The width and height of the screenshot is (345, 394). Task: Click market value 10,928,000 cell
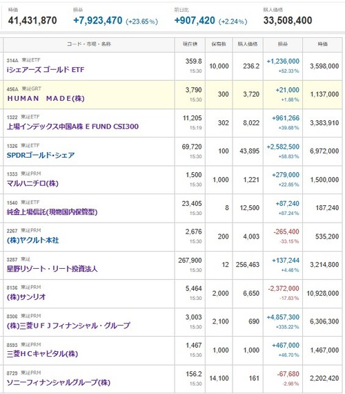click(x=323, y=293)
